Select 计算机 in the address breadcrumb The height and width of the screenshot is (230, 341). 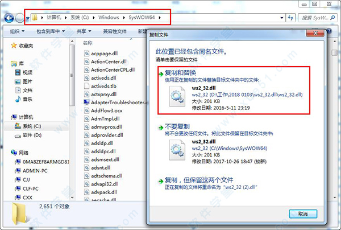(x=54, y=18)
